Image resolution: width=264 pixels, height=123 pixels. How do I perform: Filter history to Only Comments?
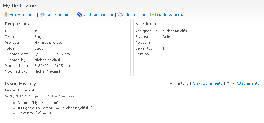pyautogui.click(x=208, y=83)
